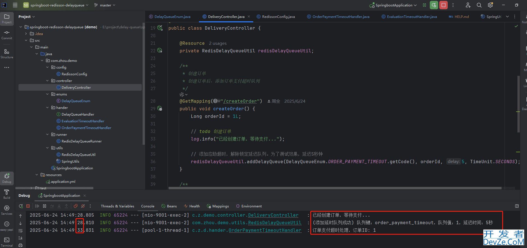The image size is (527, 248).
Task: Open SpringbootApplication run configuration dropdown
Action: tap(393, 5)
